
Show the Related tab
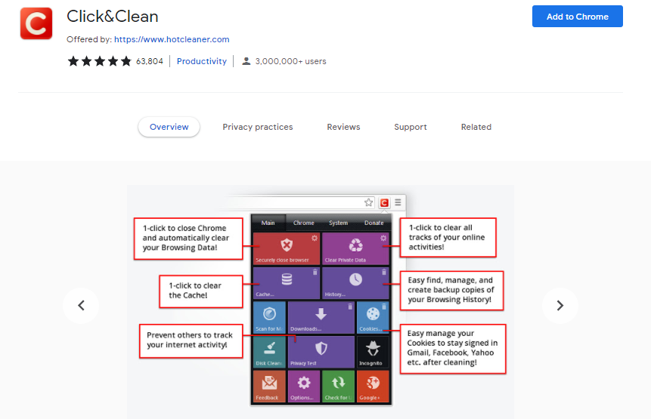(x=476, y=127)
